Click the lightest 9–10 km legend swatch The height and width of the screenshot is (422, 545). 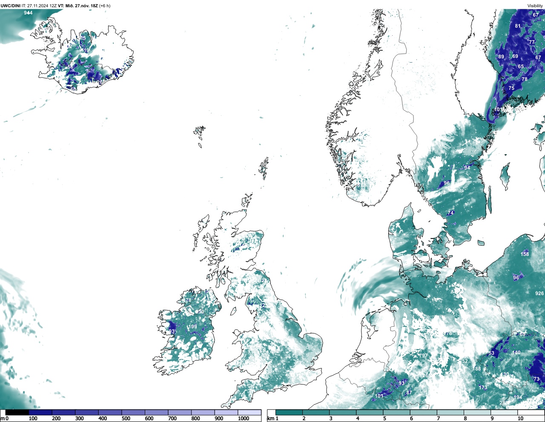pyautogui.click(x=505, y=412)
